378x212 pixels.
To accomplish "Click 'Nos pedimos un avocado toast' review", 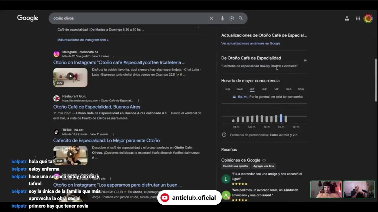I will pos(265,193).
